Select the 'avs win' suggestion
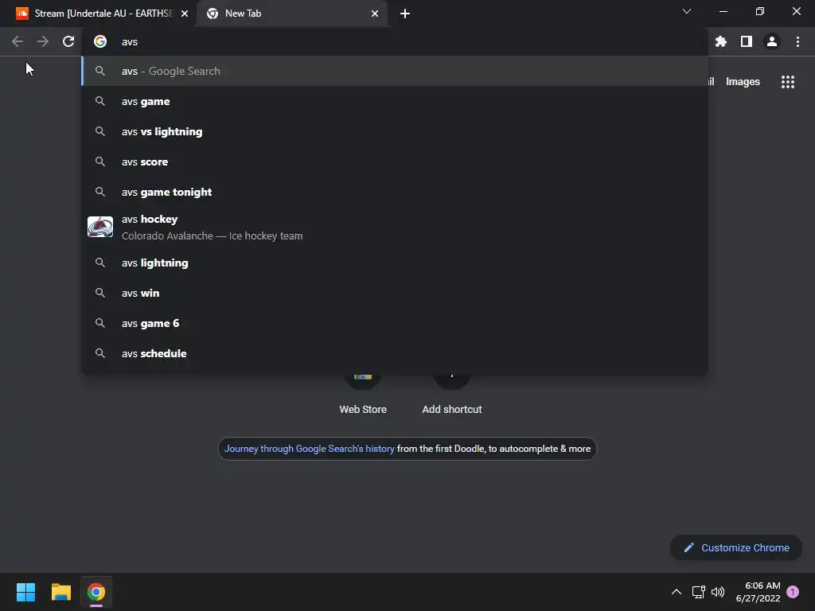Screen dimensions: 815x611 pos(395,293)
